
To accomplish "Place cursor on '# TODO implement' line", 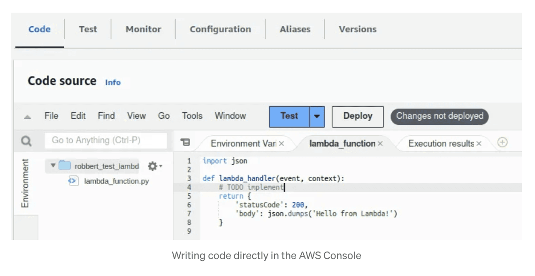I will tap(251, 187).
